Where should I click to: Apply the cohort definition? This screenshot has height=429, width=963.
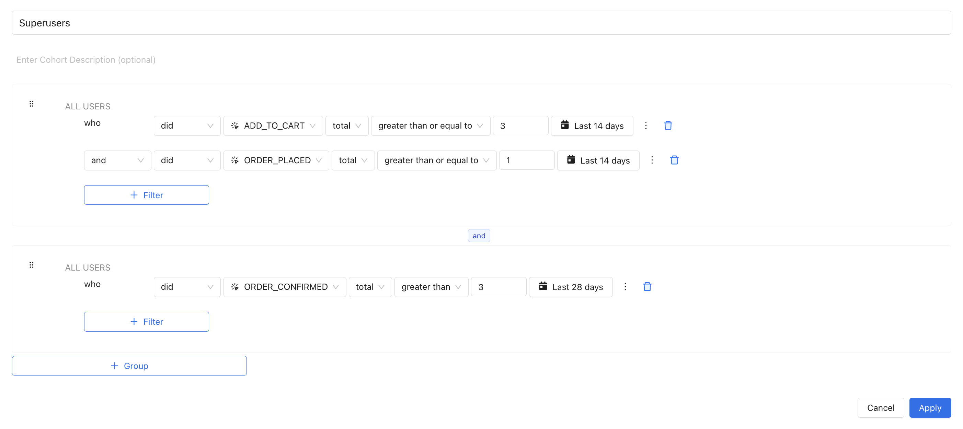(929, 407)
